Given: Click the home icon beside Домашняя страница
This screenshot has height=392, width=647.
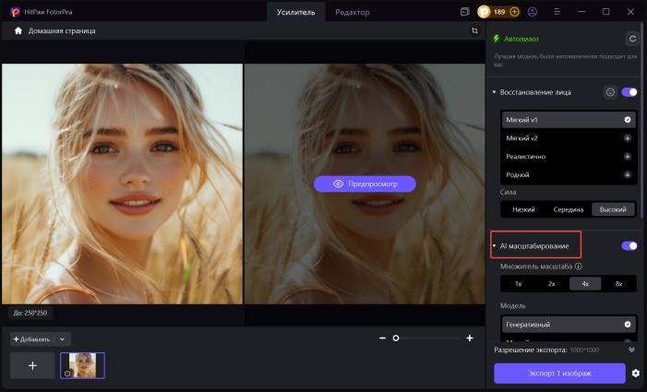Looking at the screenshot, I should click(18, 31).
